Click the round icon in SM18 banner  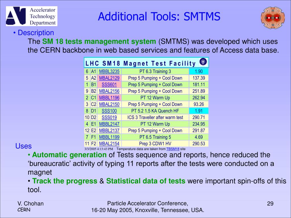click(203, 62)
